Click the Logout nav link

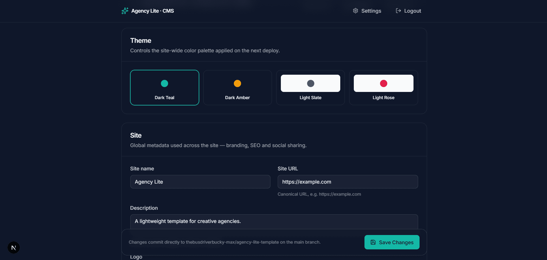[408, 11]
